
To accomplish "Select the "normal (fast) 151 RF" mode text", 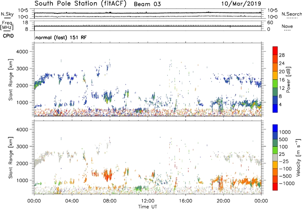I will (x=61, y=37).
